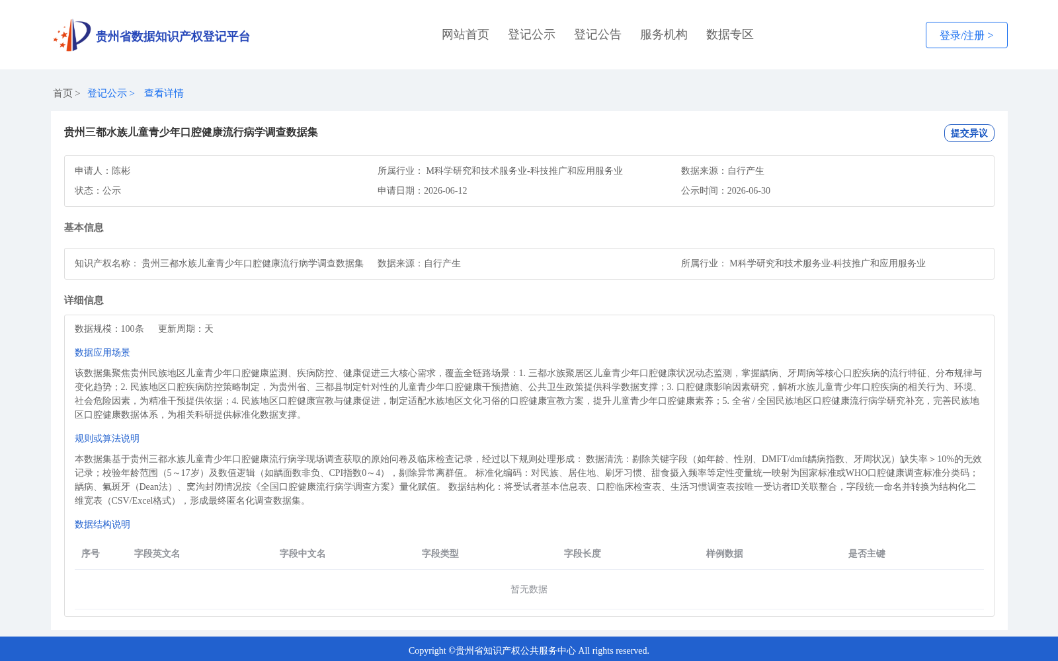Click 字段长度 column header
The height and width of the screenshot is (661, 1058).
(x=583, y=553)
